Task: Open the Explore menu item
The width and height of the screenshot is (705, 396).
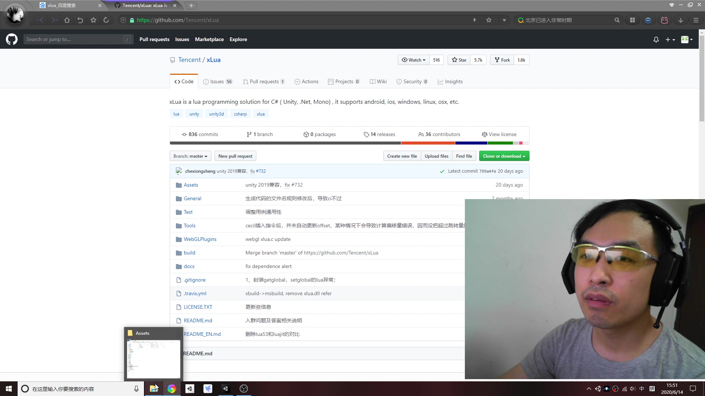Action: tap(238, 39)
